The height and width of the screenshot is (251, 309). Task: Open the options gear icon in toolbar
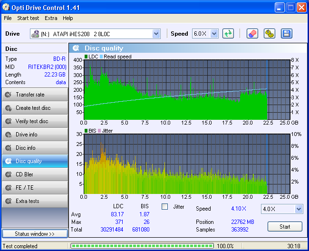(x=270, y=33)
